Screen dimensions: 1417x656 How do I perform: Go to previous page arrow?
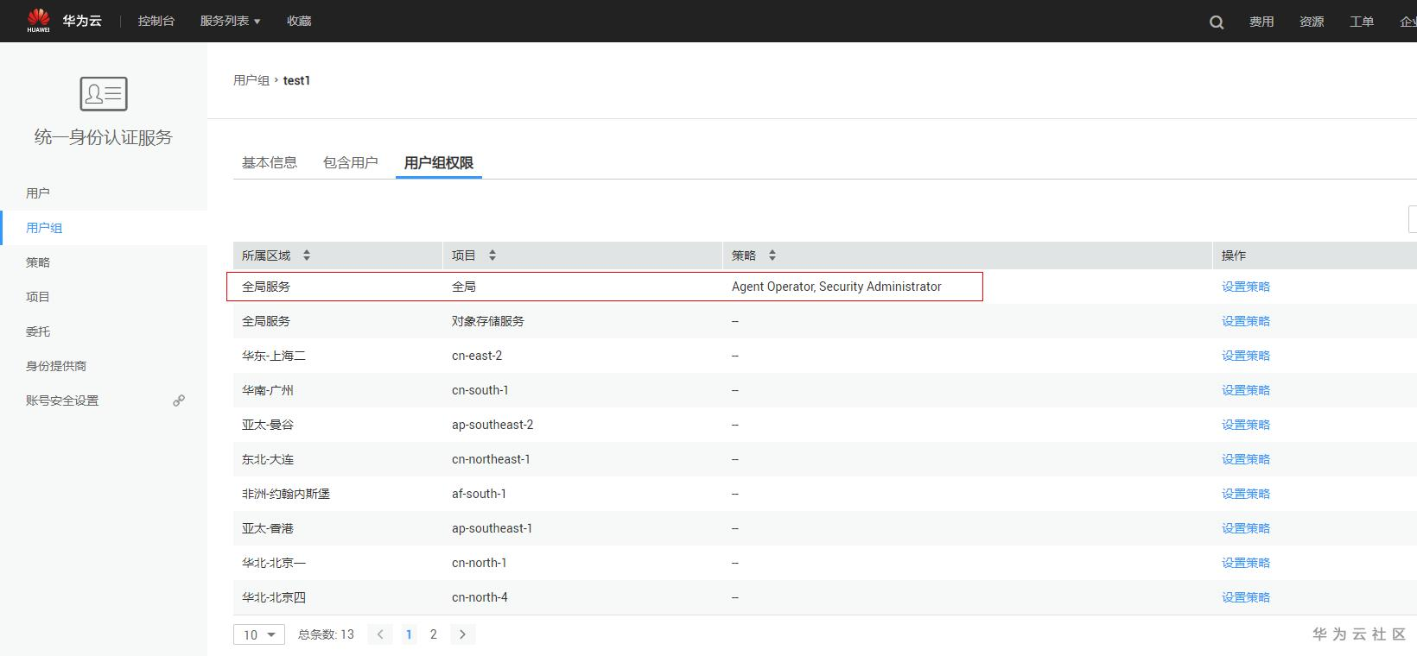[380, 634]
